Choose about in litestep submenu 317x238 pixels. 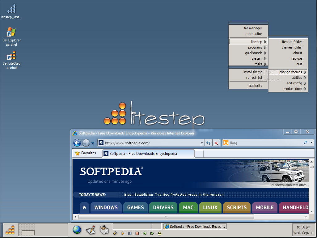point(288,53)
